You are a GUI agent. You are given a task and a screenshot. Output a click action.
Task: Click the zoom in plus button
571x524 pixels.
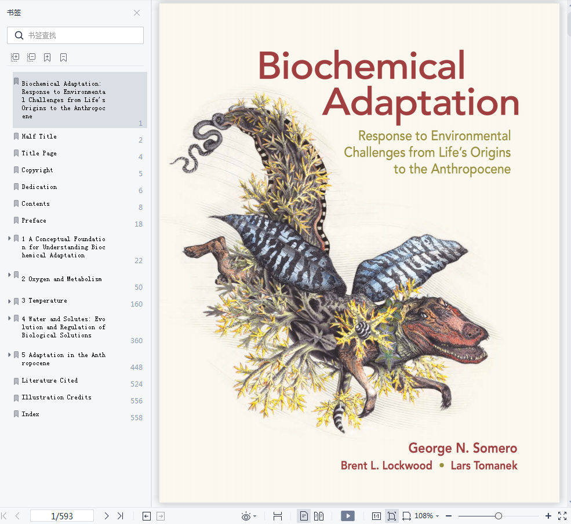[x=548, y=516]
